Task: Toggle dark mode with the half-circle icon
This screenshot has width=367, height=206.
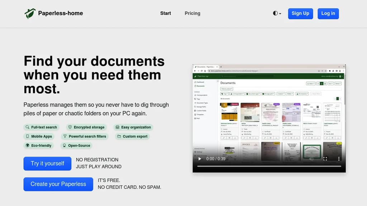Action: tap(276, 13)
